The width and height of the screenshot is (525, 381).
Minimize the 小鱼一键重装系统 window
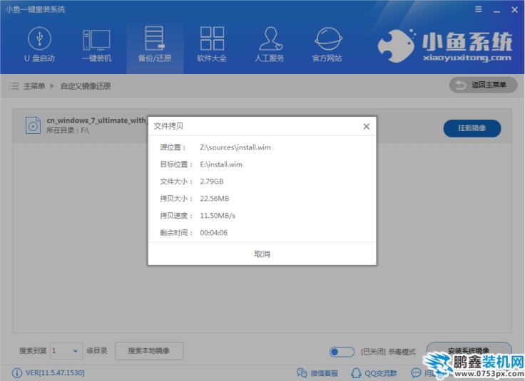(x=497, y=11)
